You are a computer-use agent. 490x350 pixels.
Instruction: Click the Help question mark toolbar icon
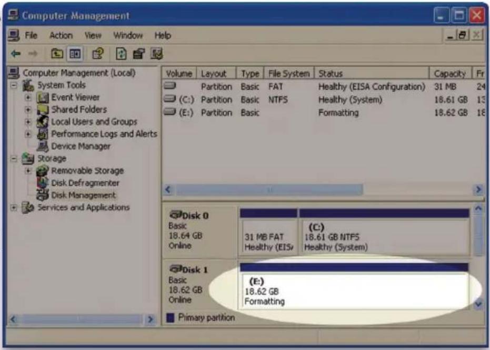(98, 54)
